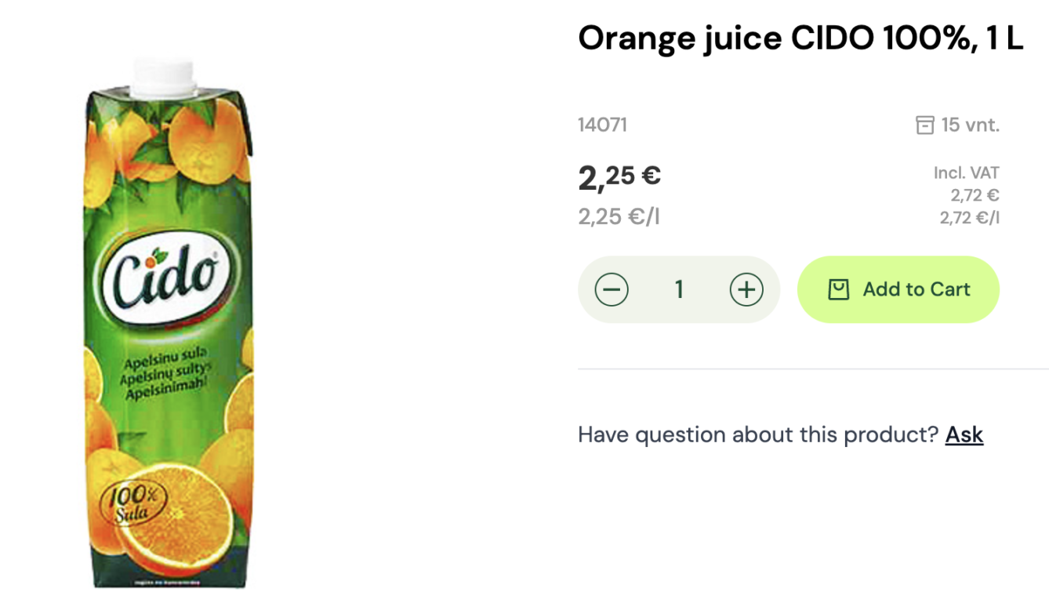Click the product code 14071

602,125
